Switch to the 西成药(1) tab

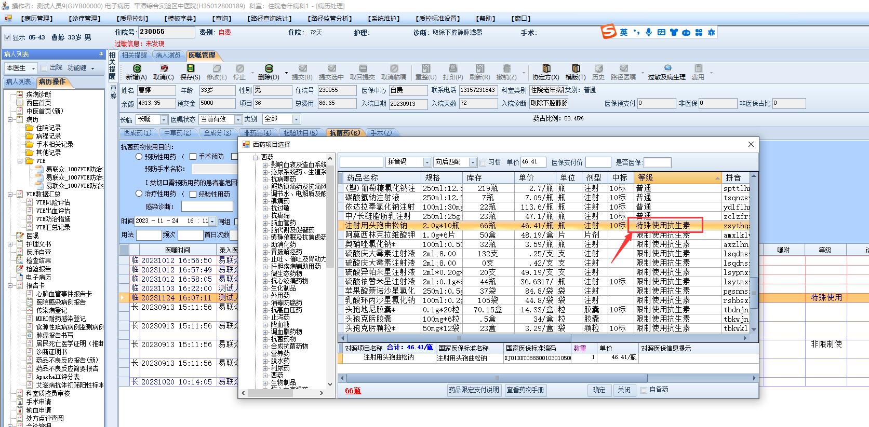(138, 133)
